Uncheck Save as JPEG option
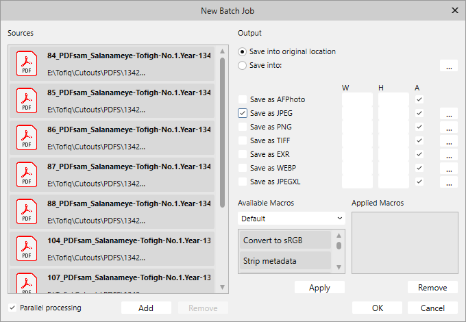This screenshot has height=322, width=466. [243, 113]
